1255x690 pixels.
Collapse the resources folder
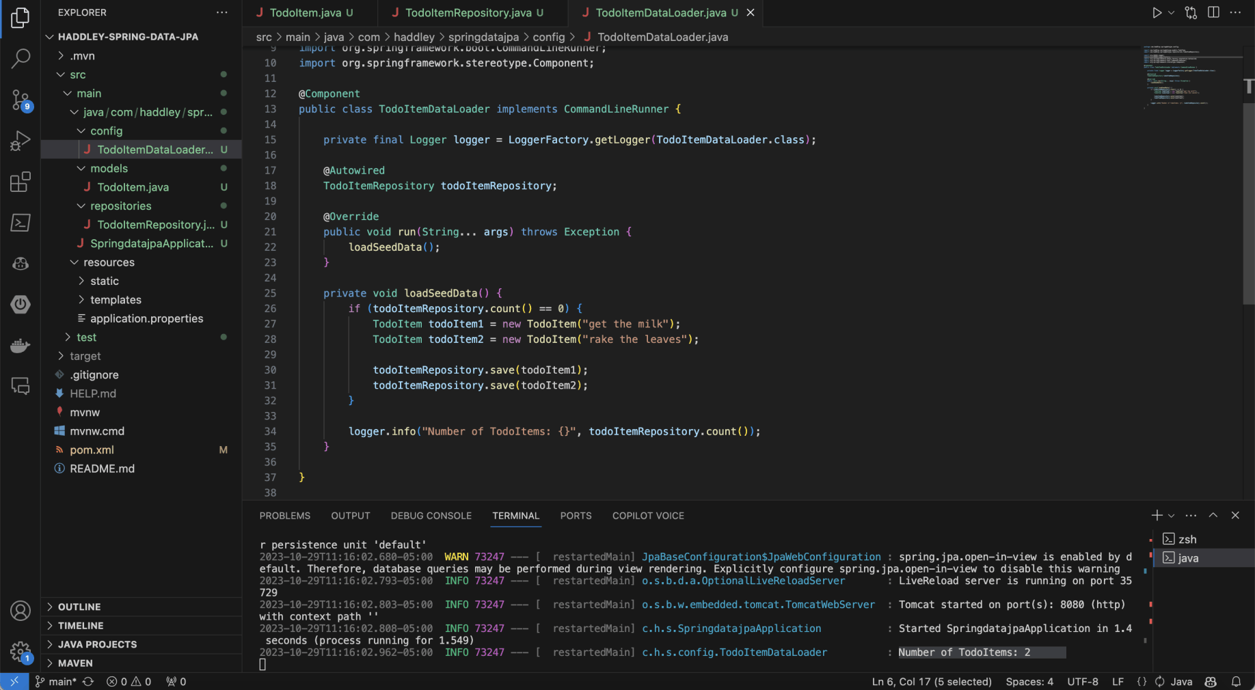click(108, 262)
